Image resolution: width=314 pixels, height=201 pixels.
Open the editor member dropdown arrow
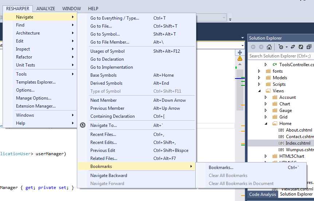(x=243, y=45)
